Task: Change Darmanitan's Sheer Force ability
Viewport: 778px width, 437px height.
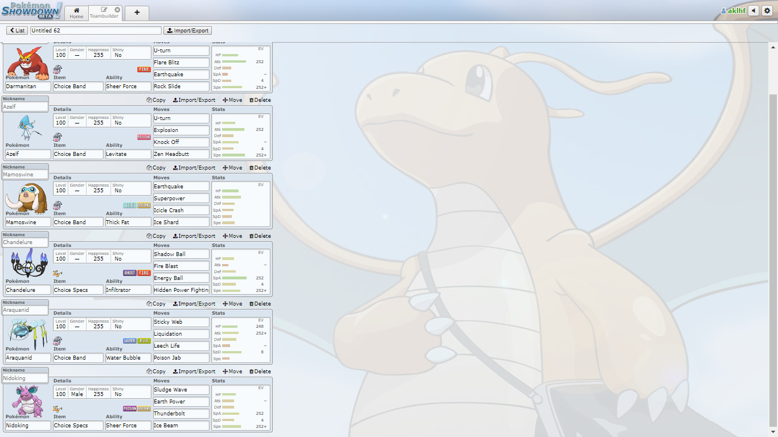Action: [128, 86]
